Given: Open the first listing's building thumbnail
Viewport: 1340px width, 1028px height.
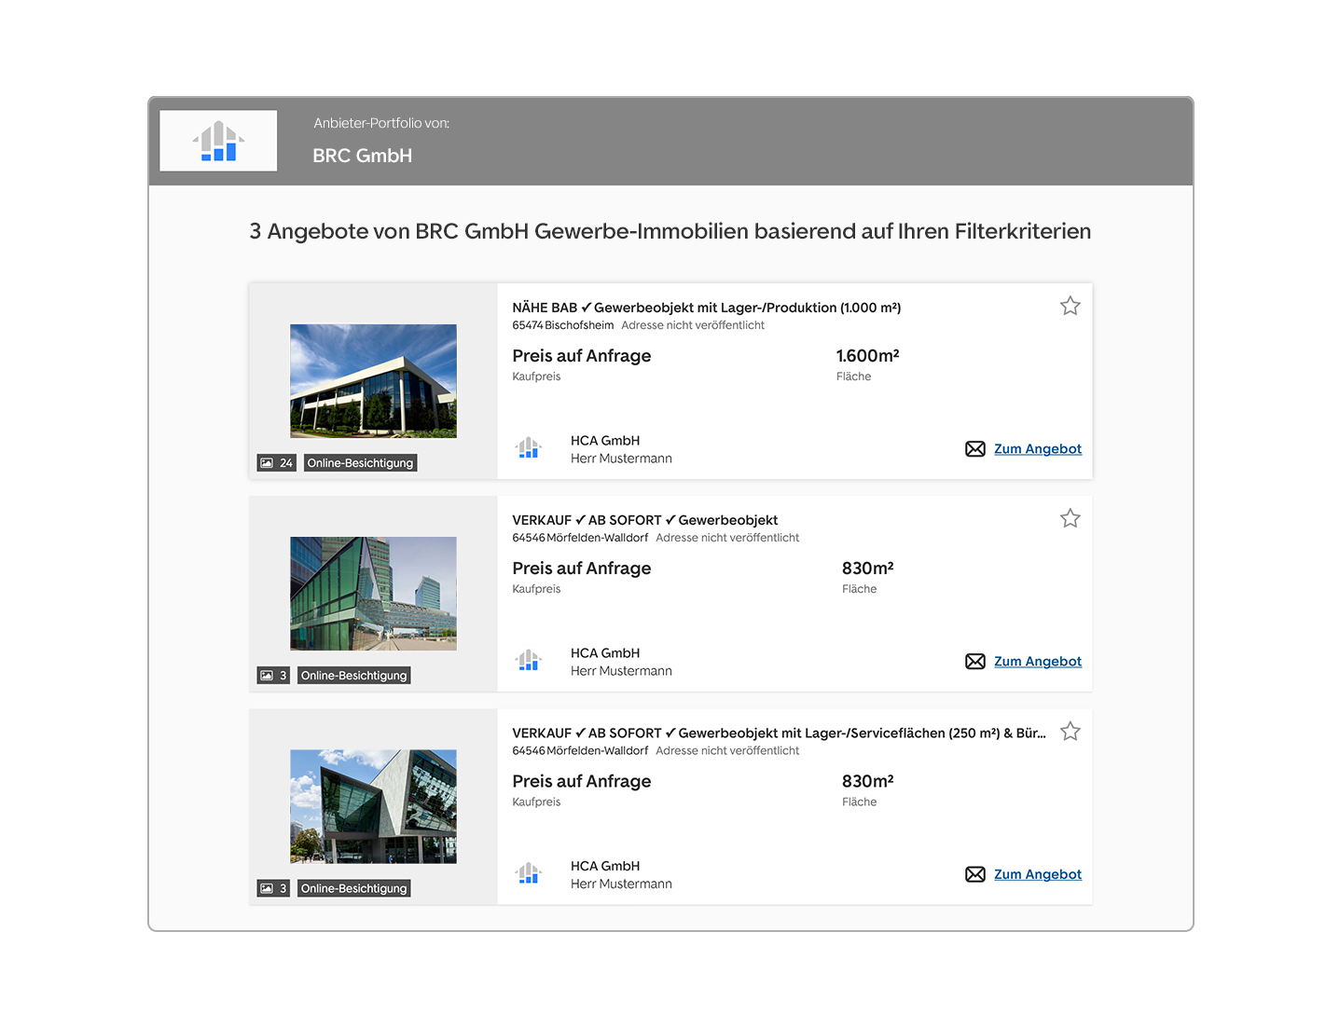Looking at the screenshot, I should coord(373,381).
